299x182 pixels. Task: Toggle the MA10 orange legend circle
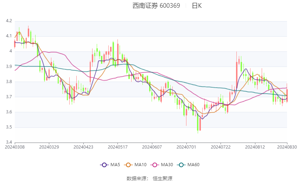128,165
